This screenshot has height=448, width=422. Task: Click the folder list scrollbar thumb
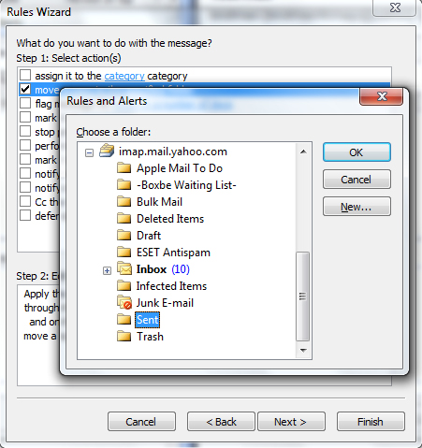[x=302, y=296]
